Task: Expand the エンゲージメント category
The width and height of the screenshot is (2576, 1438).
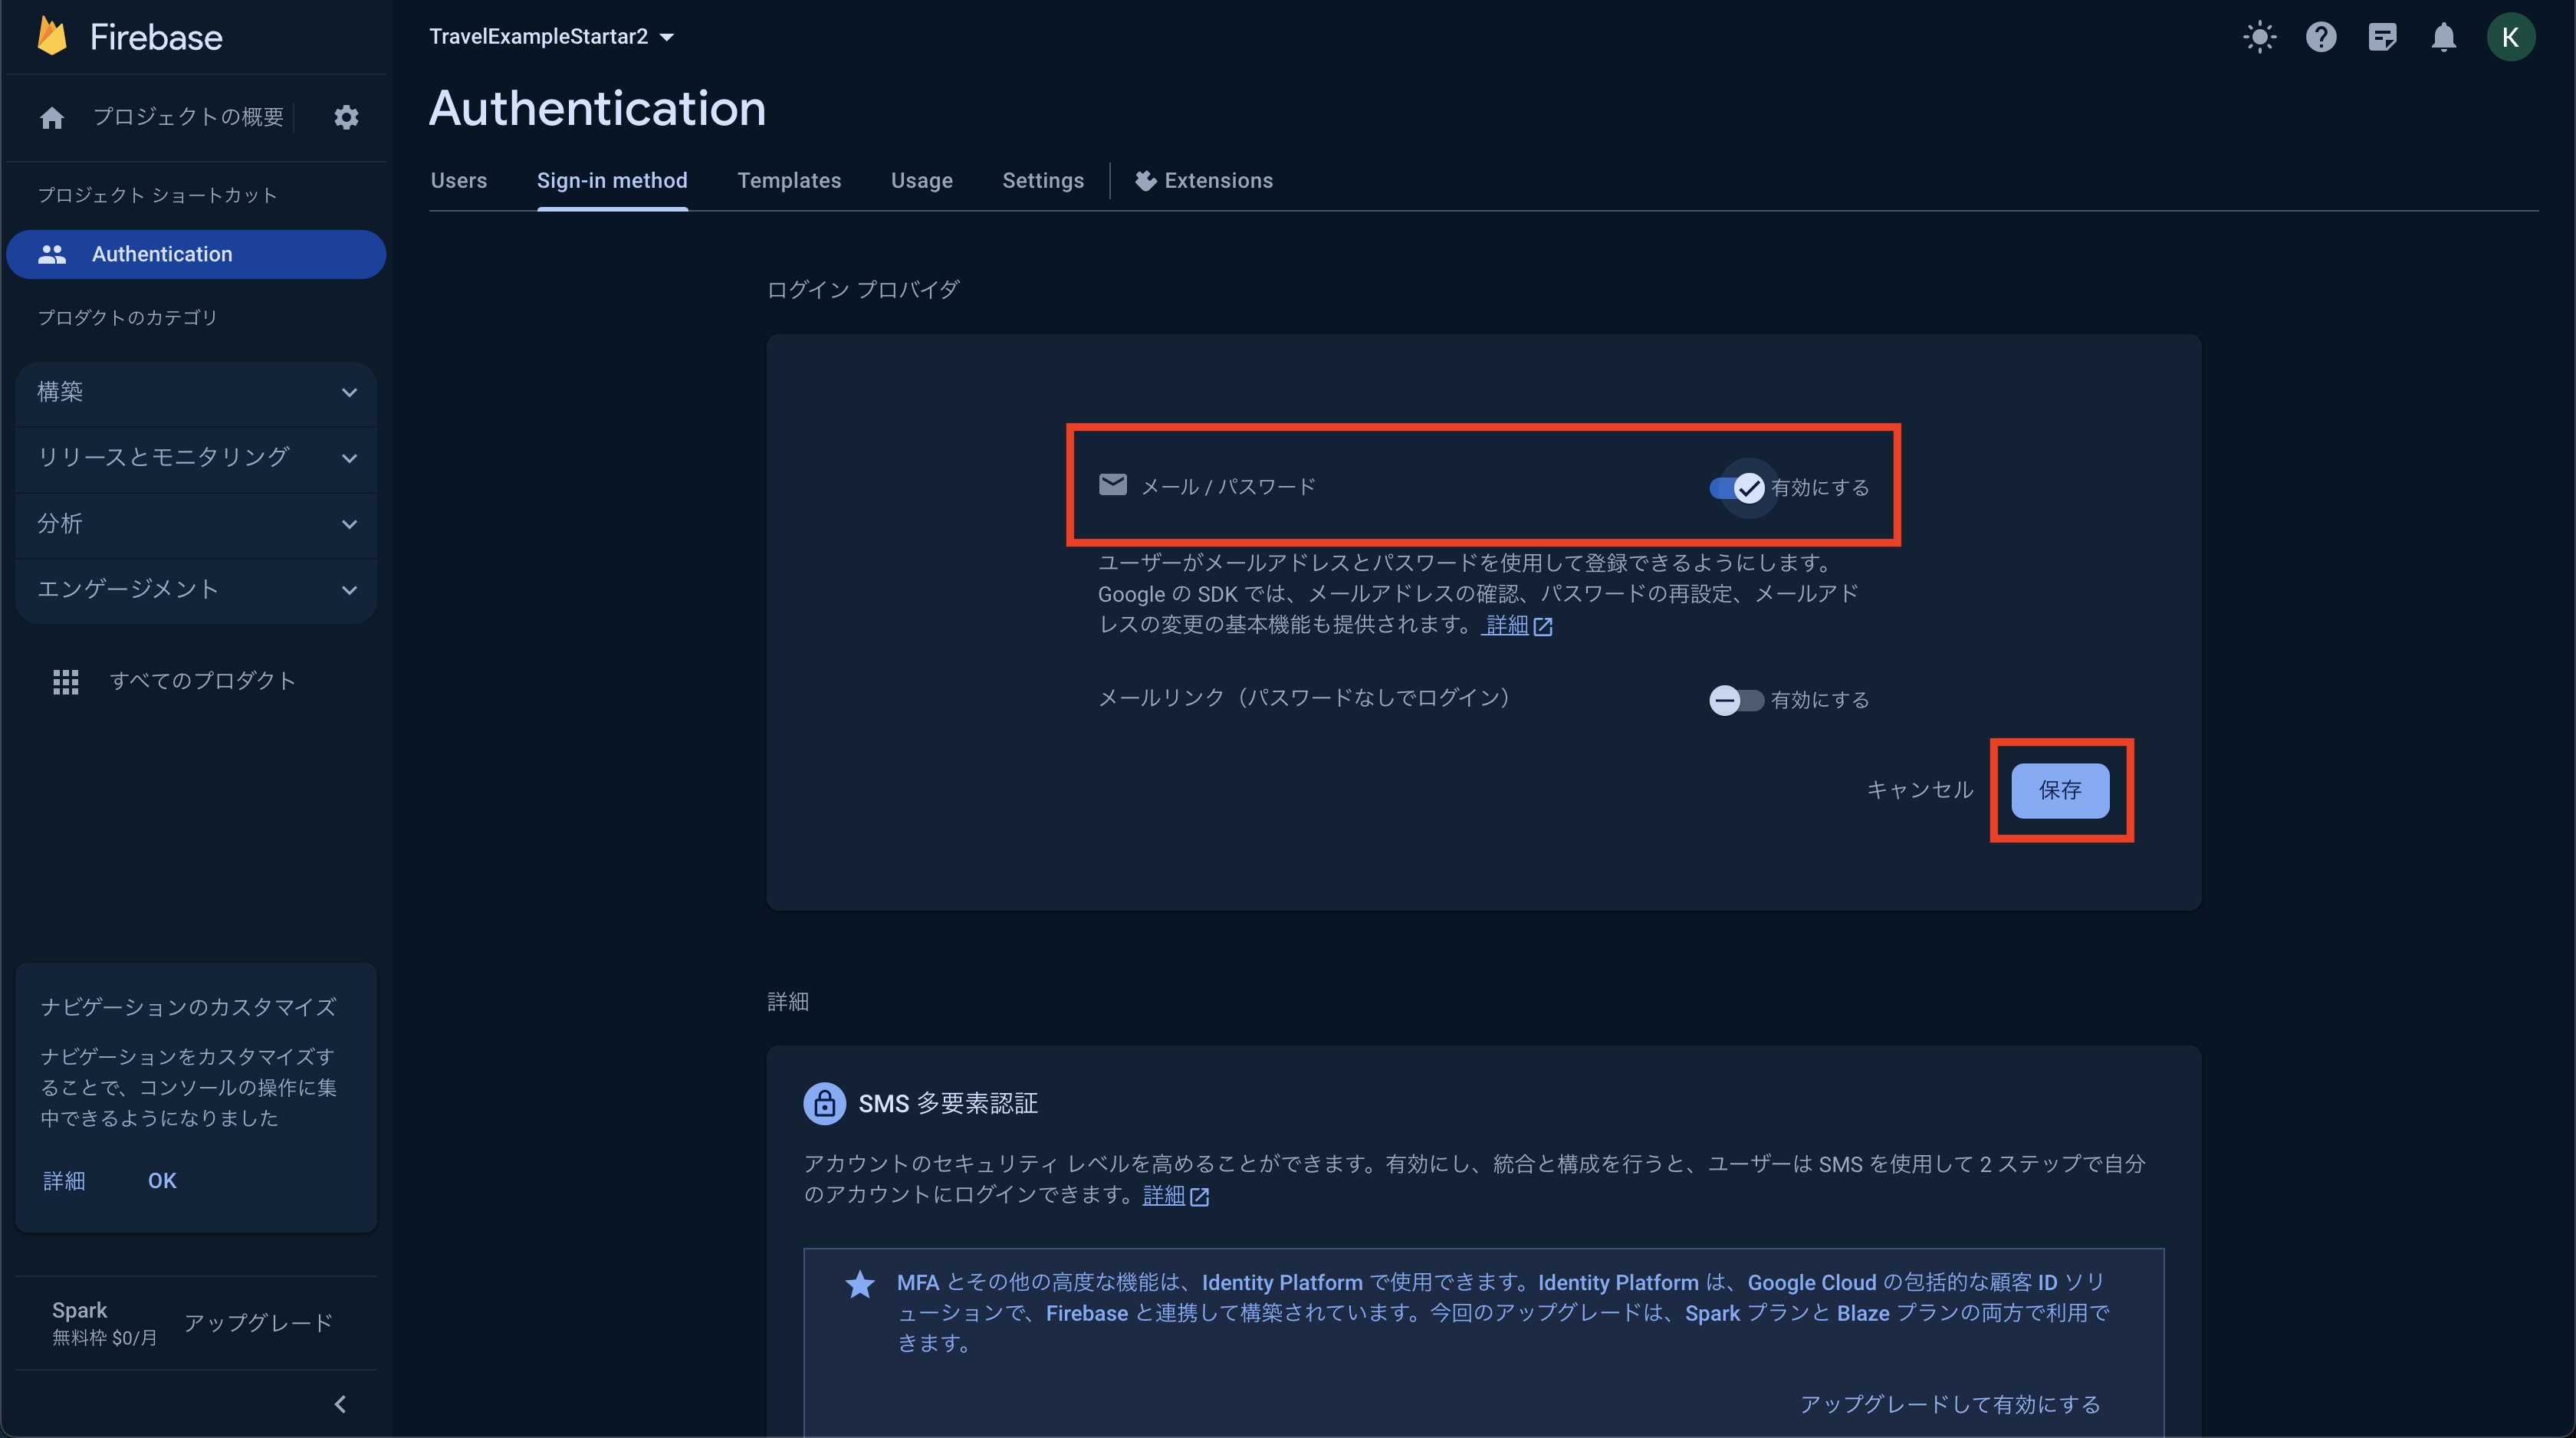Action: pyautogui.click(x=196, y=589)
